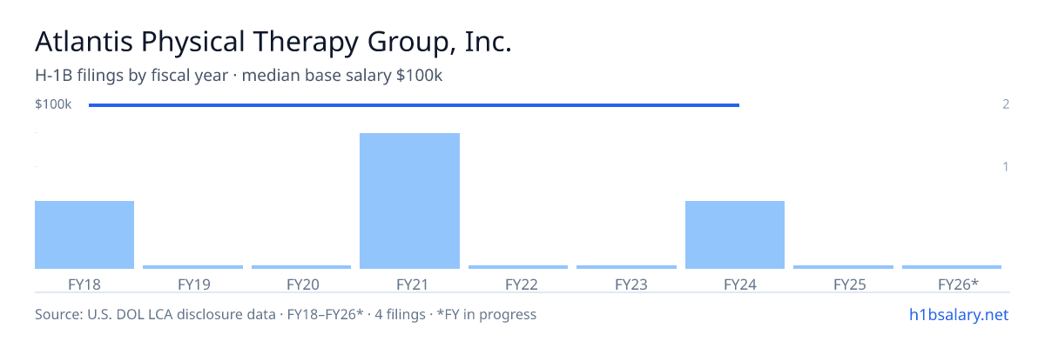The image size is (1045, 348).
Task: Click the $100k axis label
Action: coord(53,104)
